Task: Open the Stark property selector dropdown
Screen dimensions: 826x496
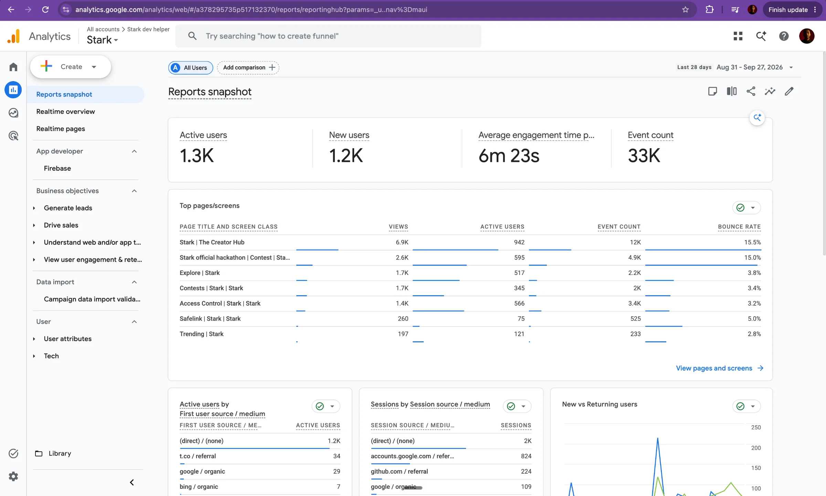Action: point(103,40)
